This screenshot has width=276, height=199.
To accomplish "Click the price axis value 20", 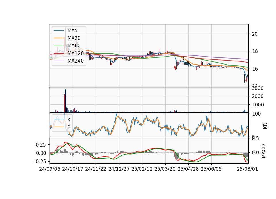I will [255, 34].
